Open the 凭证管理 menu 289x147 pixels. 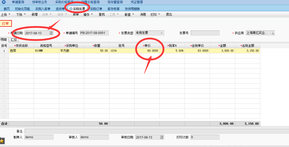pos(137,2)
